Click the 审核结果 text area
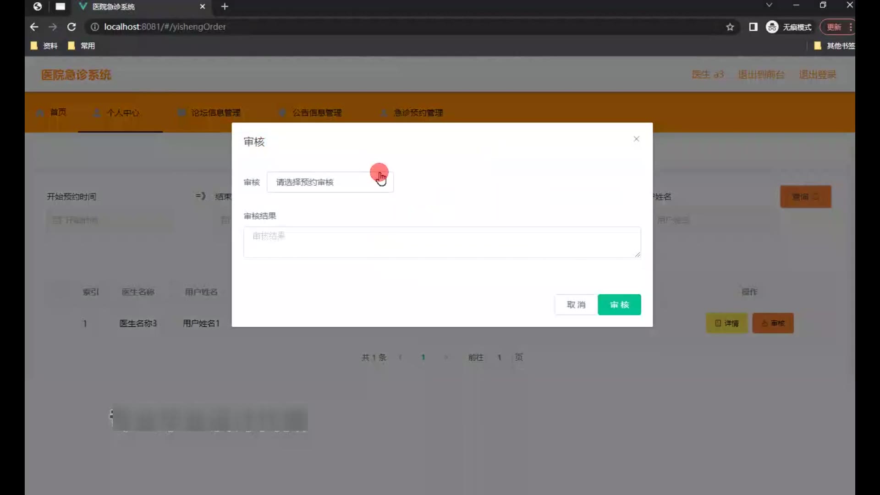880x495 pixels. click(442, 242)
